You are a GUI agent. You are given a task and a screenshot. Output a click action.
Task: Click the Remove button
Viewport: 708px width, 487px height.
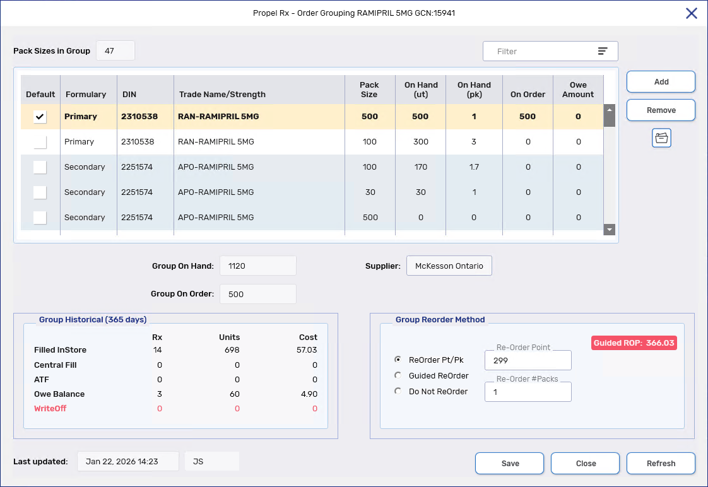point(661,110)
